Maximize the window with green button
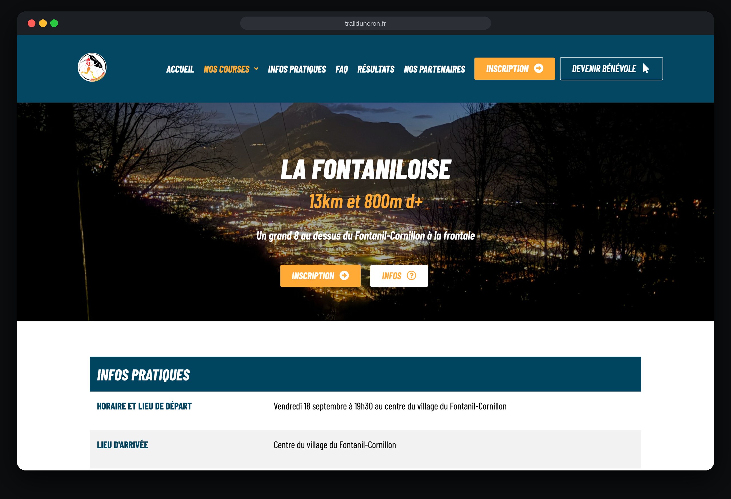The height and width of the screenshot is (499, 731). [54, 23]
